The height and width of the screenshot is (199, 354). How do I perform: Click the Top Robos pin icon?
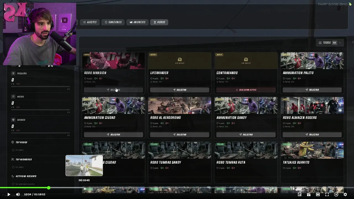click(x=13, y=142)
